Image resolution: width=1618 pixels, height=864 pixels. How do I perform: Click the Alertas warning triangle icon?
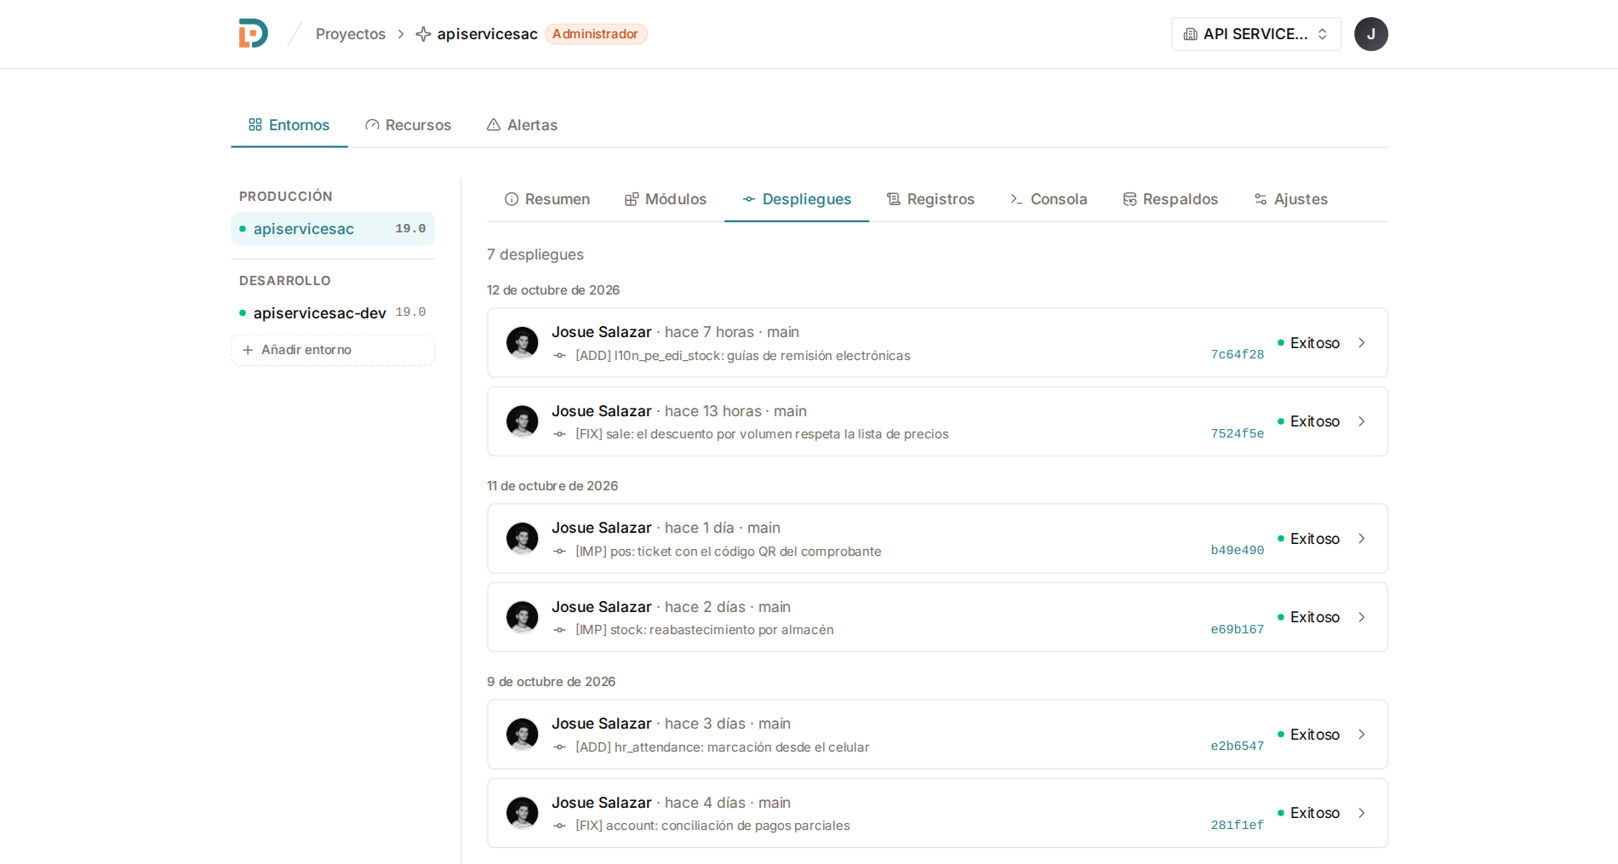[494, 125]
